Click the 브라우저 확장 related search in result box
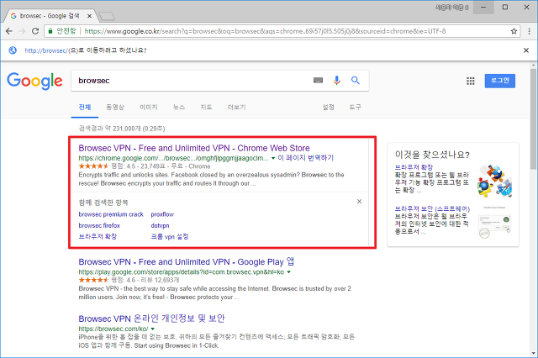The height and width of the screenshot is (358, 538). point(98,237)
